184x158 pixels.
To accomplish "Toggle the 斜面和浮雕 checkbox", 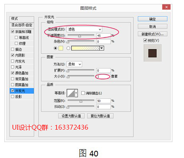I will (x=12, y=32).
